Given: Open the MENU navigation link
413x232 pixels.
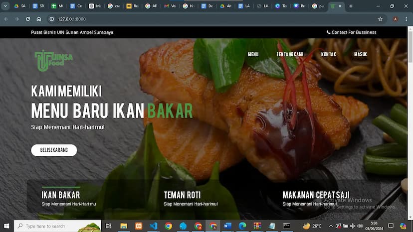Looking at the screenshot, I should pyautogui.click(x=253, y=54).
